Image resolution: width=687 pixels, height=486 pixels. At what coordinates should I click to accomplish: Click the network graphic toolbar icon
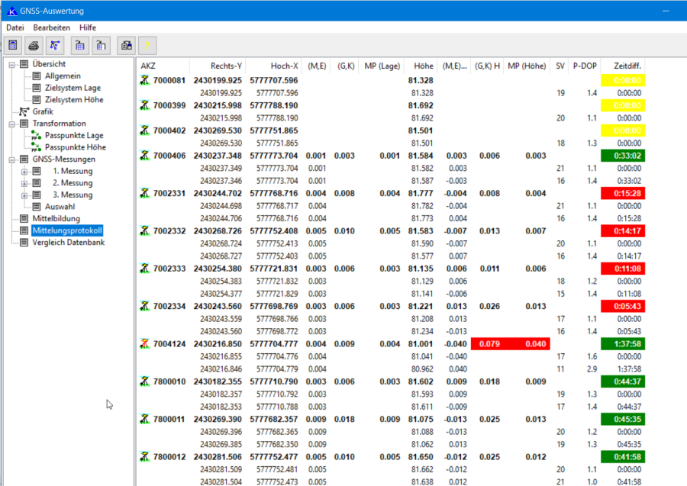click(x=55, y=45)
